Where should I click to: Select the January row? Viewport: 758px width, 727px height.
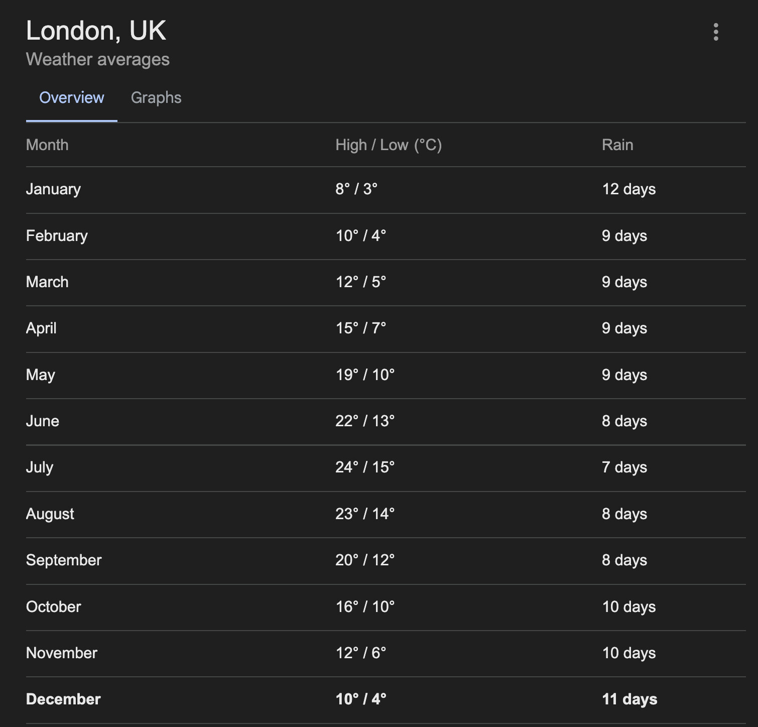(53, 189)
